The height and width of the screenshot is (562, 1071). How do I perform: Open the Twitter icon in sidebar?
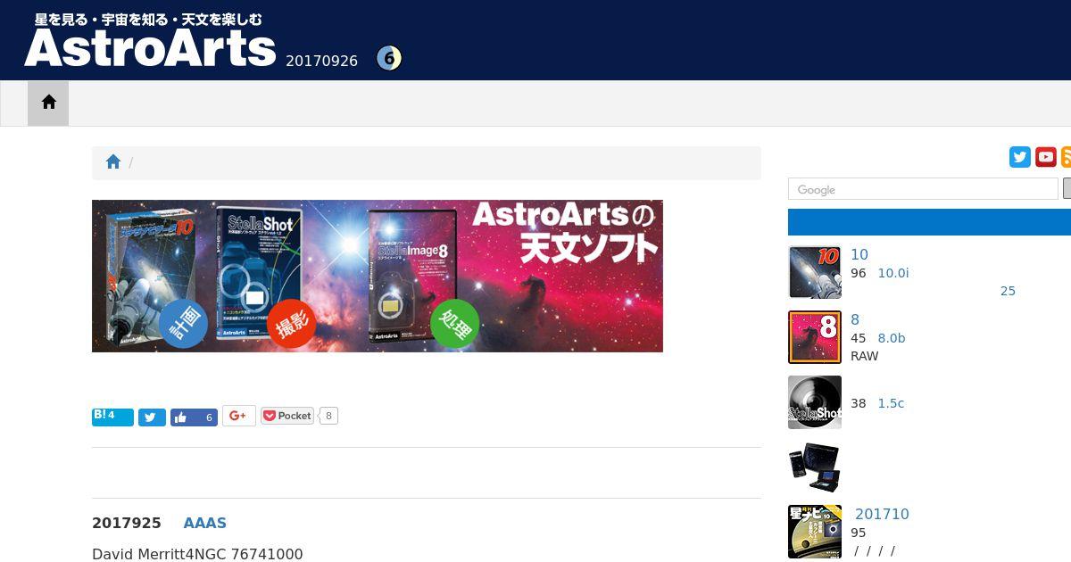pyautogui.click(x=1020, y=157)
